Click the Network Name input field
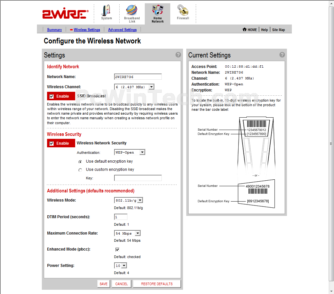The height and width of the screenshot is (294, 334). tap(138, 77)
